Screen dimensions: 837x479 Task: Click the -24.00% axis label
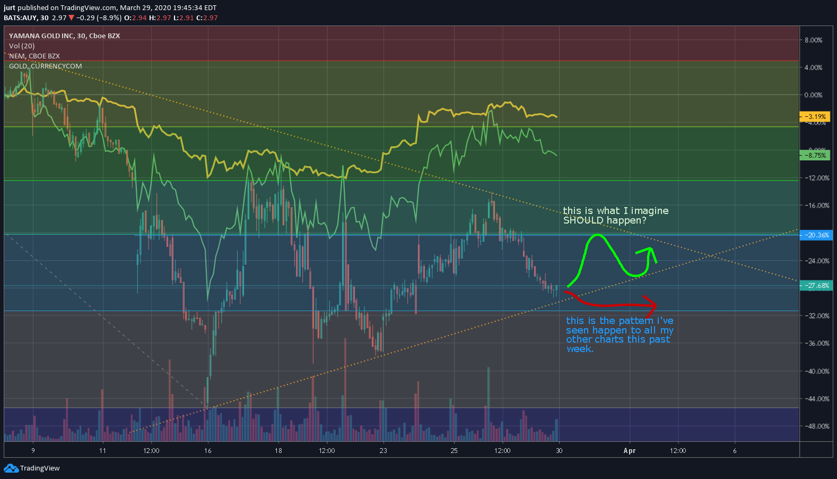coord(816,261)
